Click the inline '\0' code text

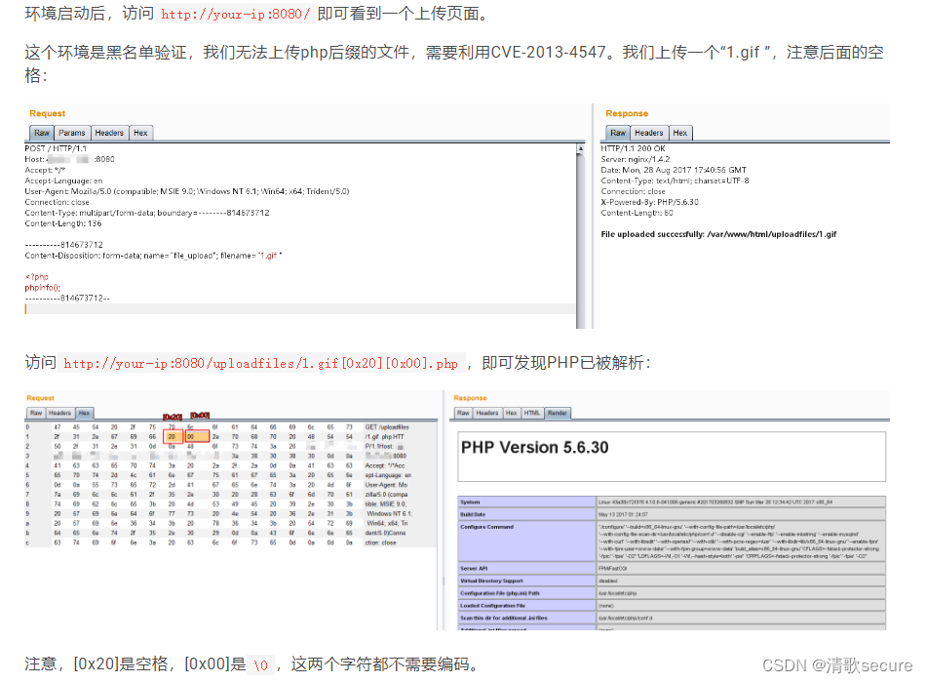[261, 665]
